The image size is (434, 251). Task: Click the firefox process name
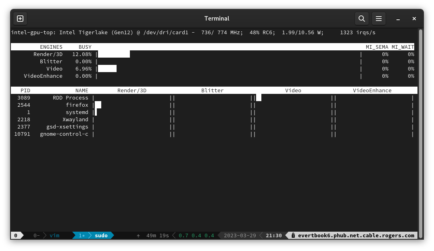(x=77, y=105)
